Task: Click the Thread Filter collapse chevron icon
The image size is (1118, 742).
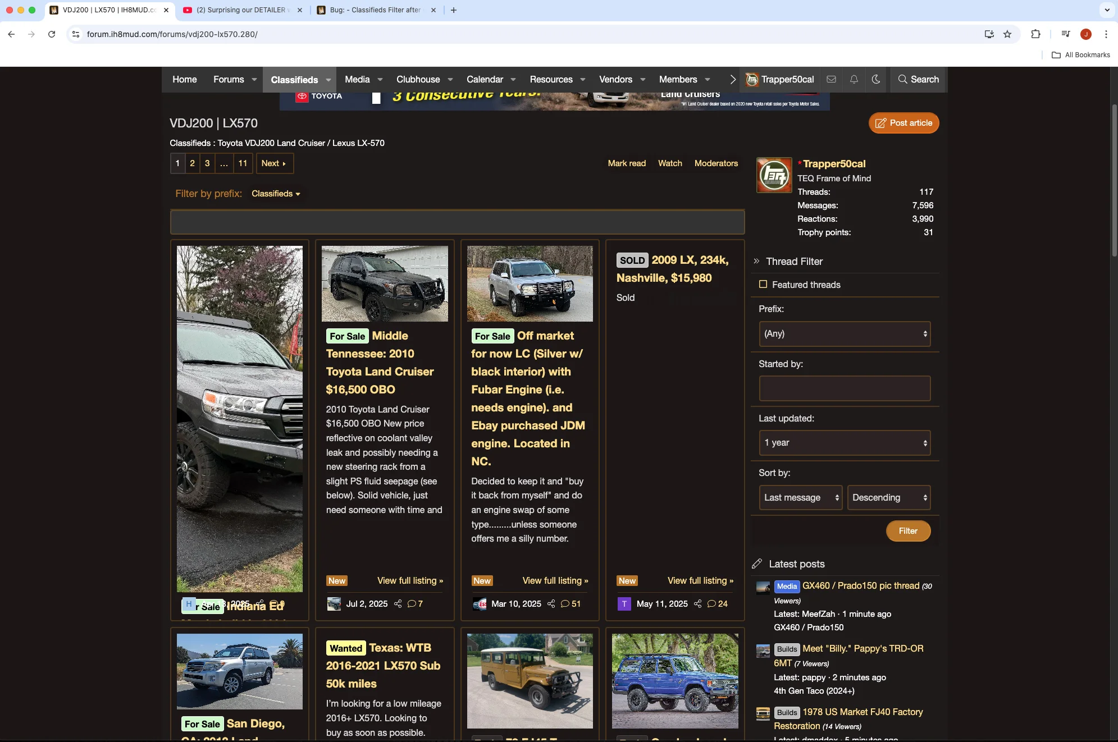Action: point(756,261)
